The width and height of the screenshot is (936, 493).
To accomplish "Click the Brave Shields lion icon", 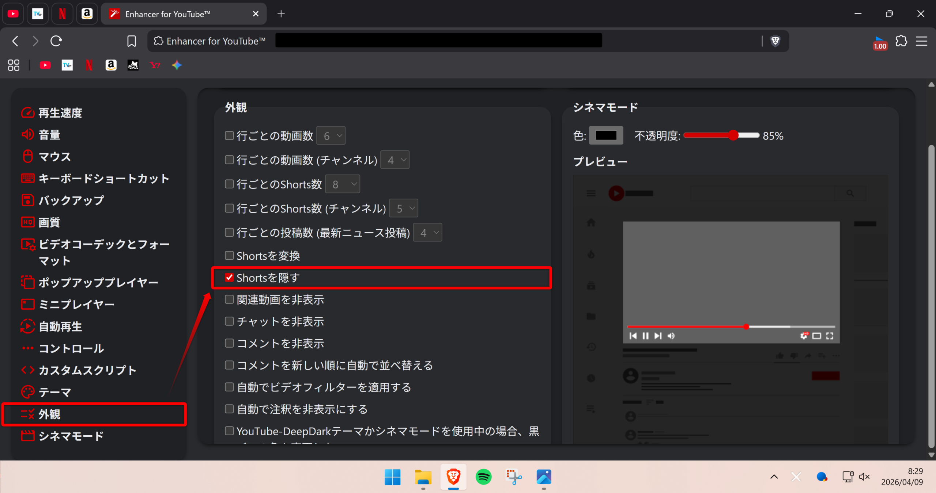I will [x=775, y=41].
